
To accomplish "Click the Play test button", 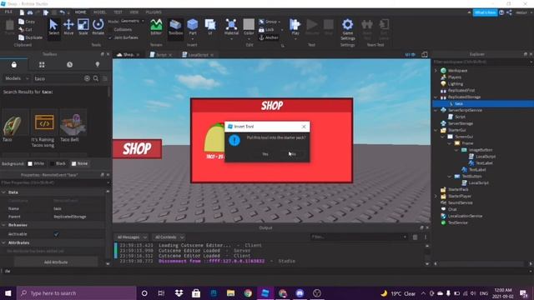I will coord(295,27).
